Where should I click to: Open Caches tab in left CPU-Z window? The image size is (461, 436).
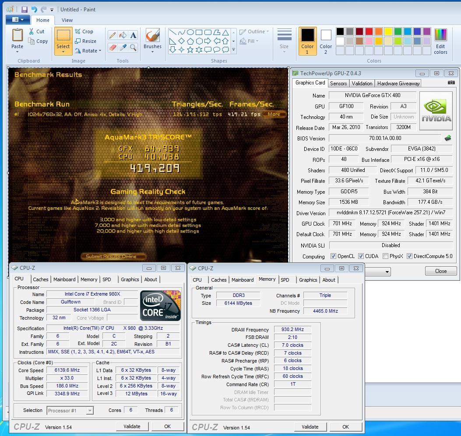click(41, 279)
